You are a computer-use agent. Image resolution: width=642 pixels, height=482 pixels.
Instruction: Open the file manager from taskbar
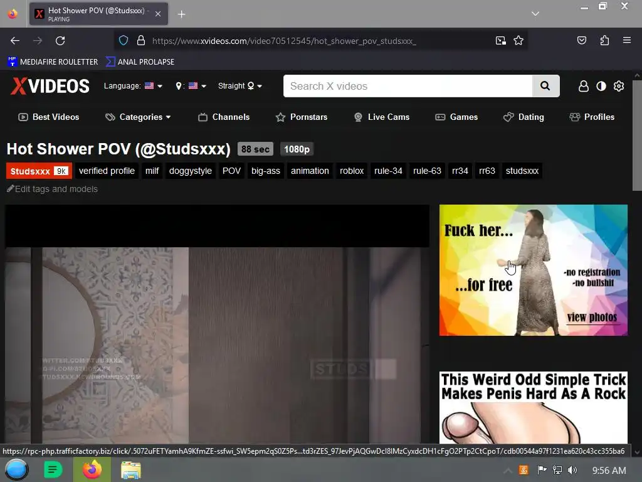[131, 469]
